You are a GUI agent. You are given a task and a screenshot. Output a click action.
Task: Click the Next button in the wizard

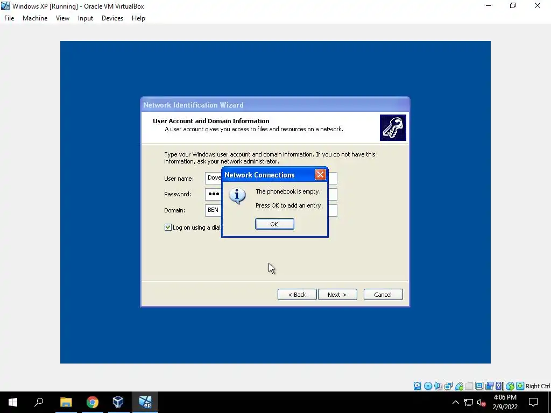[337, 295]
